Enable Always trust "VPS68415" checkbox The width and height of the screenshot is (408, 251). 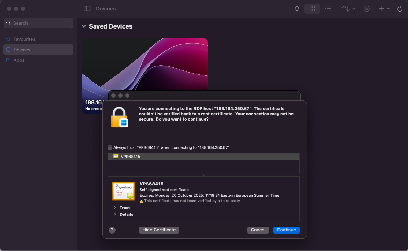click(110, 147)
